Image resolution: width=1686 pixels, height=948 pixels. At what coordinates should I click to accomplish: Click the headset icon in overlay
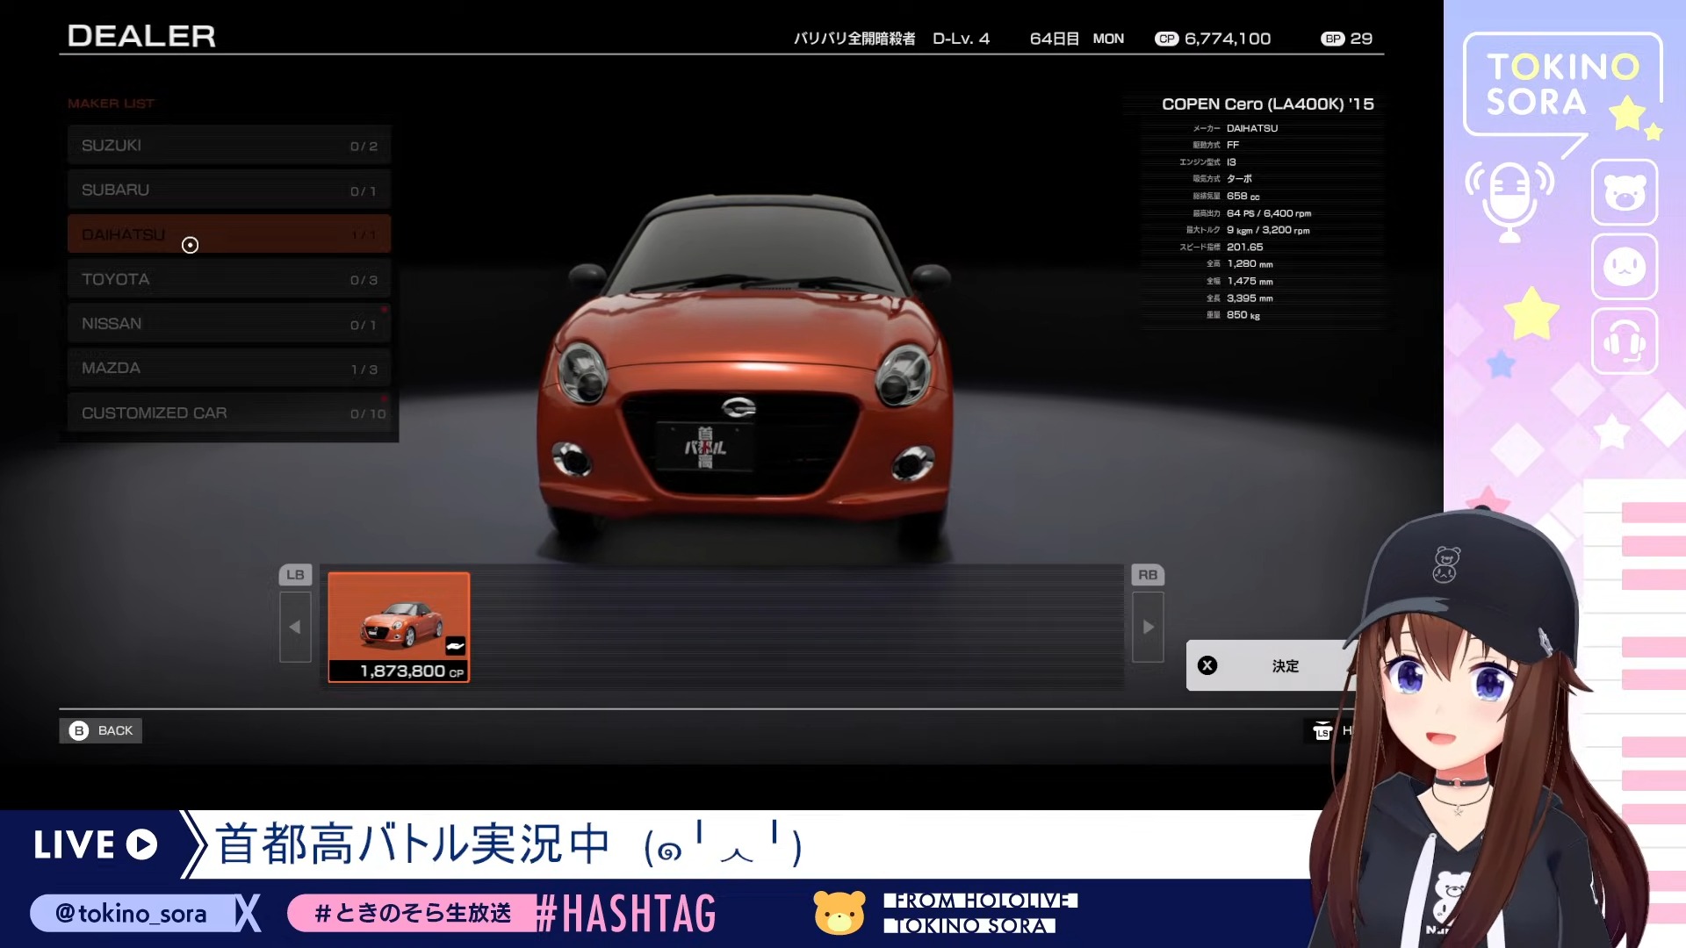click(x=1625, y=341)
